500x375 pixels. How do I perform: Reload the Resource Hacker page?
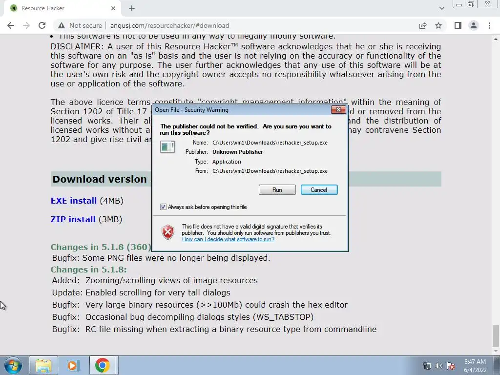[42, 25]
